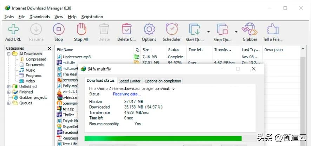Collapse the All Downloads tree node

9,54
